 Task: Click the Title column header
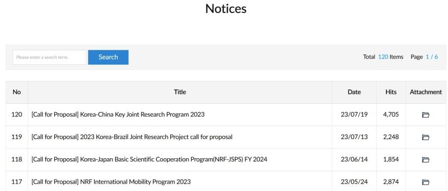[180, 92]
